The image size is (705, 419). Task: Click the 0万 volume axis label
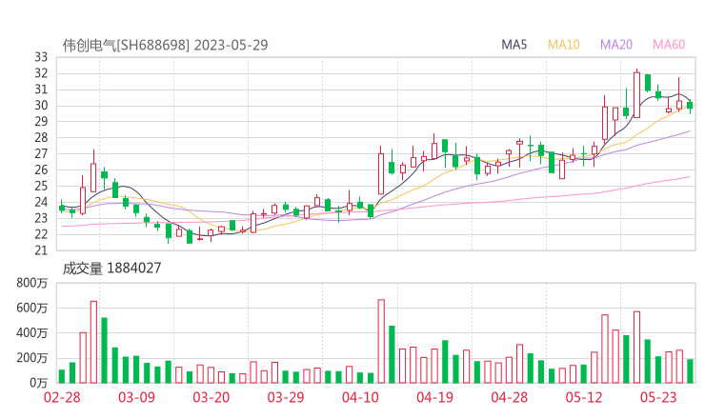39,383
